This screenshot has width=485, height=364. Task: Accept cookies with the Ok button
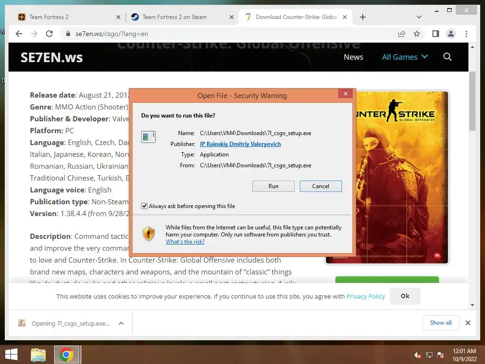(405, 296)
